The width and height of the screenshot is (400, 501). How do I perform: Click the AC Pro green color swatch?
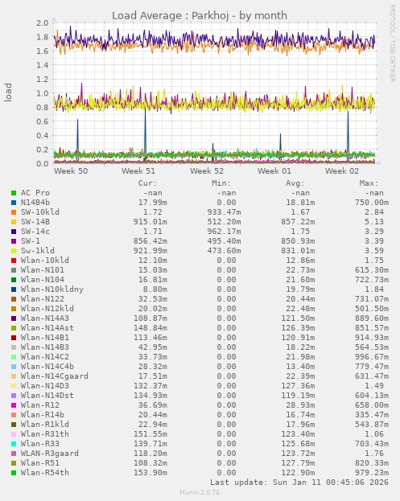(14, 193)
